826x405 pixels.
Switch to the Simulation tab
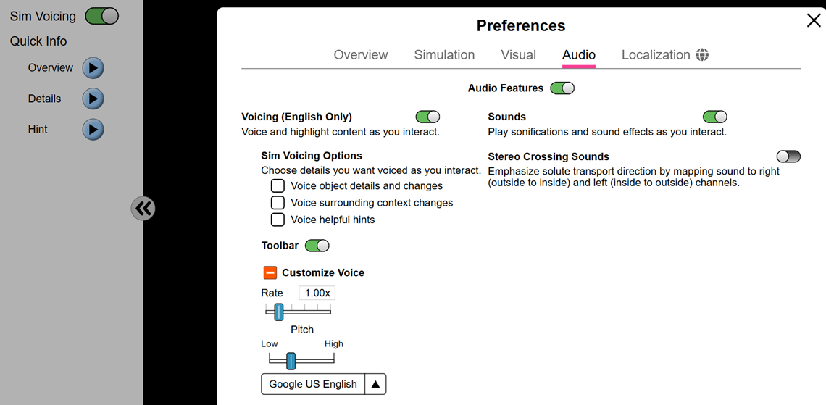pos(444,55)
